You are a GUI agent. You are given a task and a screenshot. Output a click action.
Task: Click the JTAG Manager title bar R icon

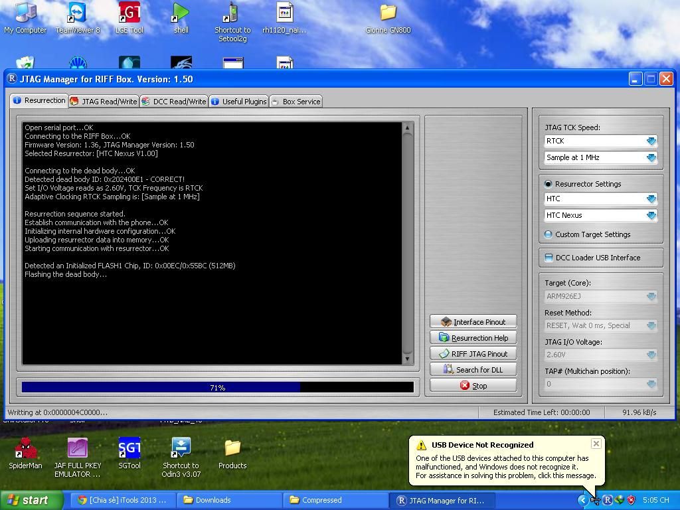[x=12, y=78]
